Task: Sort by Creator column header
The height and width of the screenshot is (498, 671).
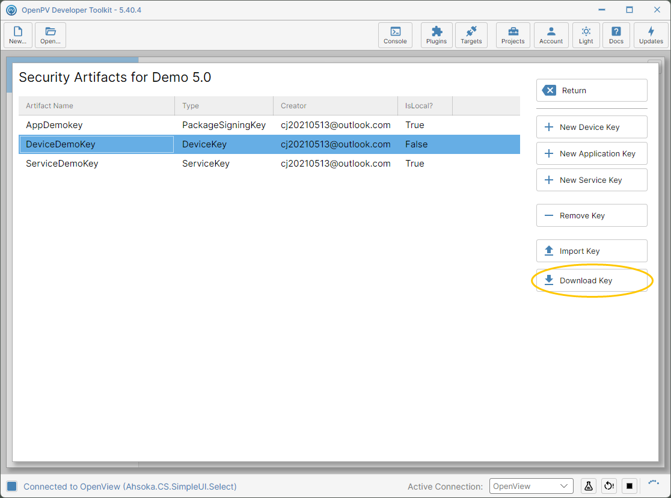Action: click(x=335, y=106)
